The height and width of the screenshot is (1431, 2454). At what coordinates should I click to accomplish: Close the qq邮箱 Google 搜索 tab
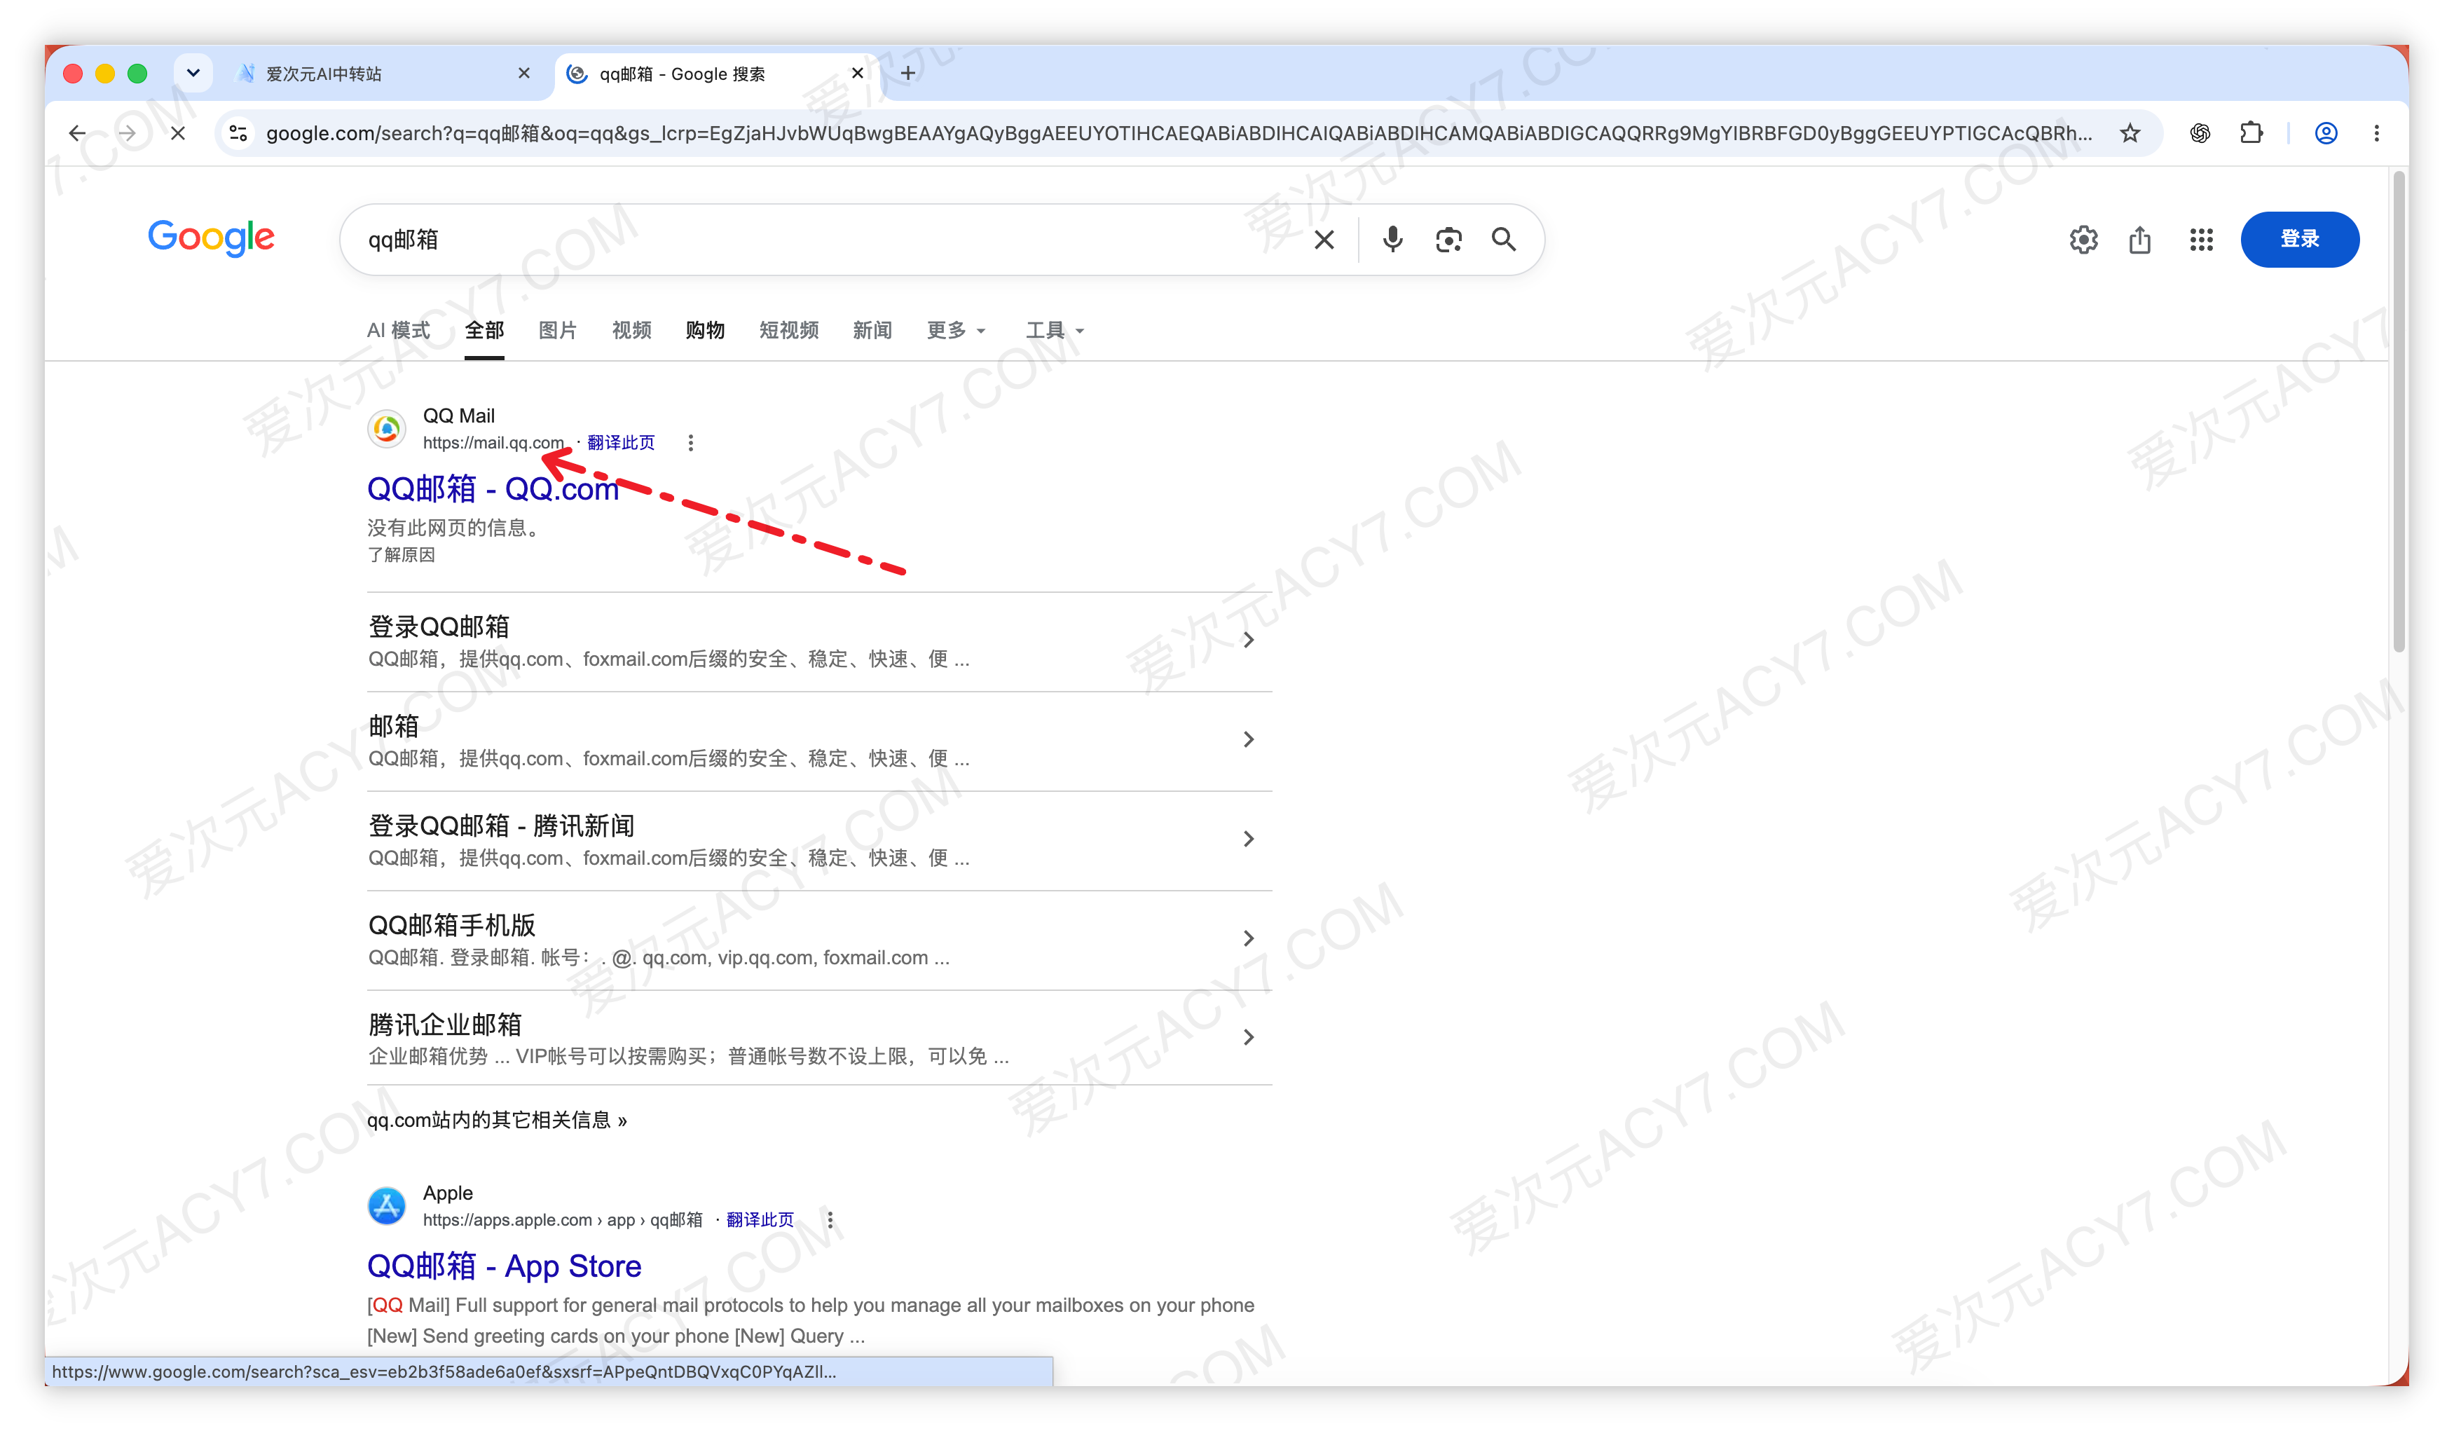[x=857, y=73]
